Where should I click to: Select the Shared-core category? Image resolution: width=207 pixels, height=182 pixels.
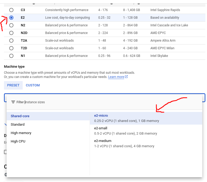tap(48, 116)
